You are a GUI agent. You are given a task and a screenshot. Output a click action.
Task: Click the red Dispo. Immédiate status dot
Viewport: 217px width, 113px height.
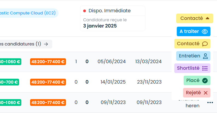click(x=85, y=11)
